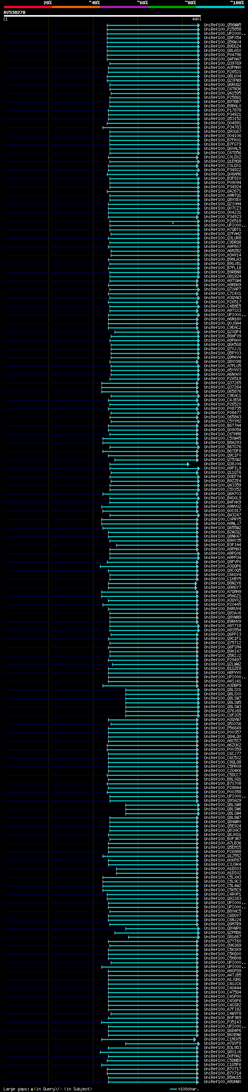248x1092 pixels.
Task: Open hit UniRef100_Q41595
Action: tap(222, 93)
